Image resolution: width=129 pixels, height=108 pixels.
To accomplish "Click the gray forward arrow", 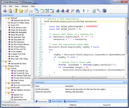I will click(88, 10).
